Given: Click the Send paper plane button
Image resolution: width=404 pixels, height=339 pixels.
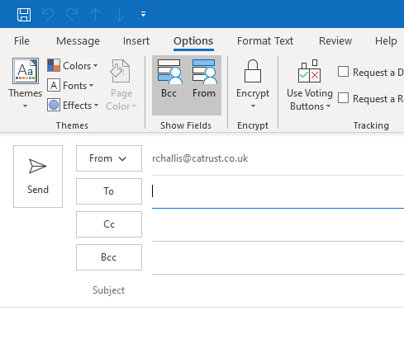Looking at the screenshot, I should tap(38, 177).
